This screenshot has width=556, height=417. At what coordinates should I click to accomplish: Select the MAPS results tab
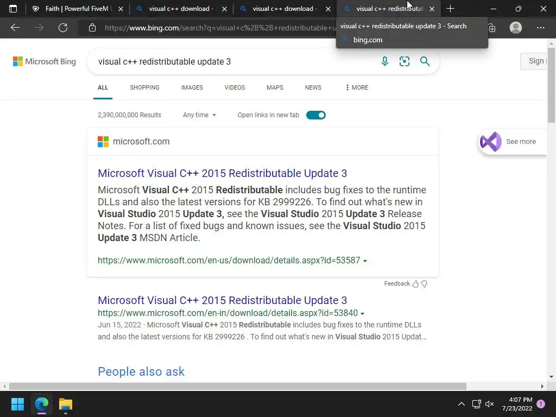[275, 87]
